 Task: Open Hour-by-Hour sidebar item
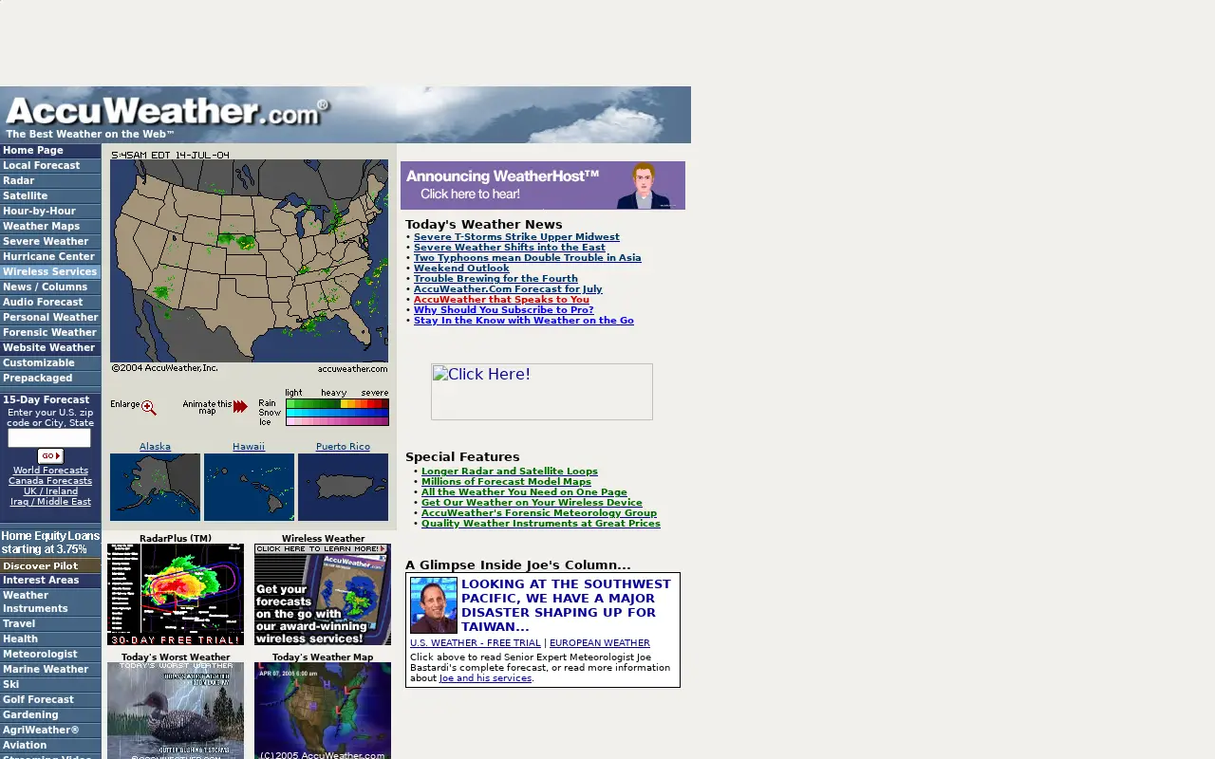(50, 212)
